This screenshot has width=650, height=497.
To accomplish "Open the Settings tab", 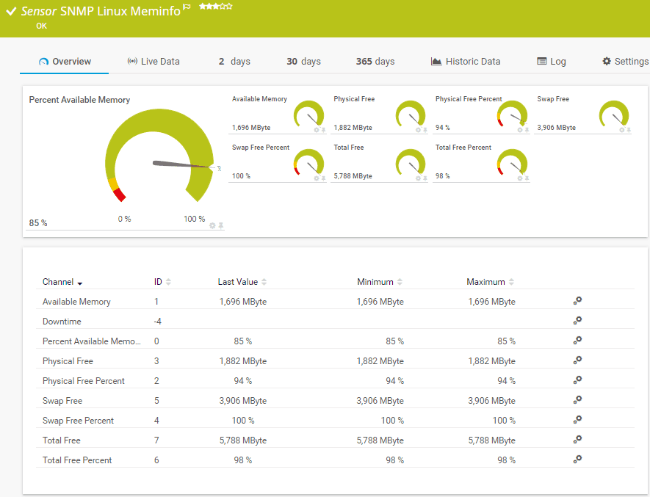I will pos(625,62).
